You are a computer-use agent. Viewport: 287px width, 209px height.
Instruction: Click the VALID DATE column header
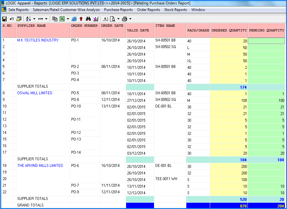pyautogui.click(x=140, y=30)
